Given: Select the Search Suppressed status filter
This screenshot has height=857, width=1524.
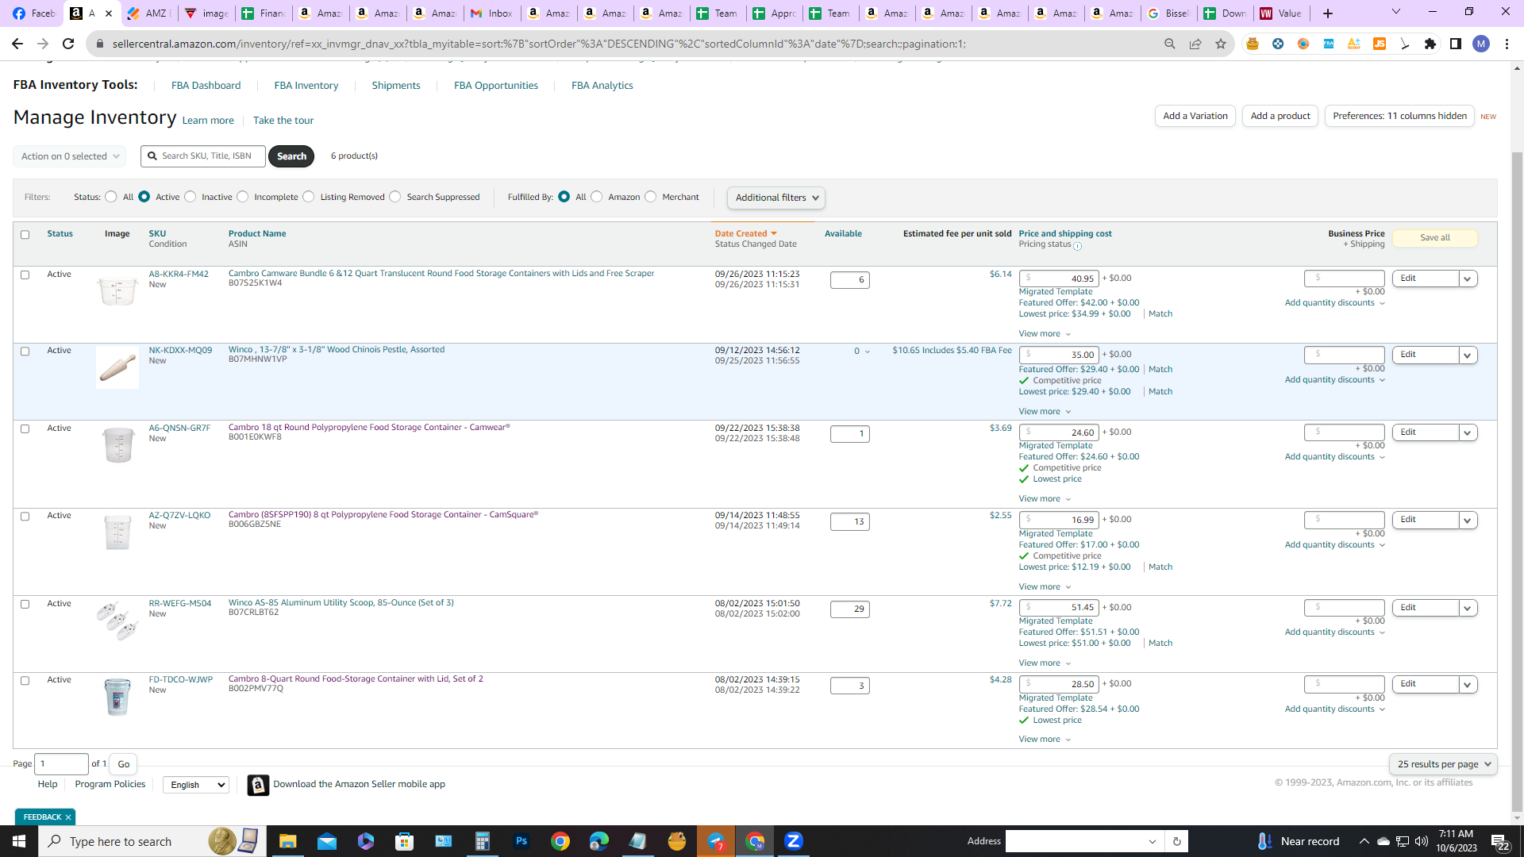Looking at the screenshot, I should [395, 197].
